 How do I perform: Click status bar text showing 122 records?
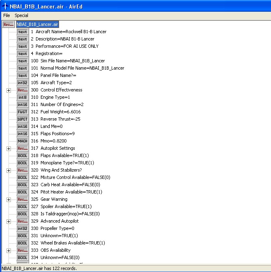[x=39, y=268]
